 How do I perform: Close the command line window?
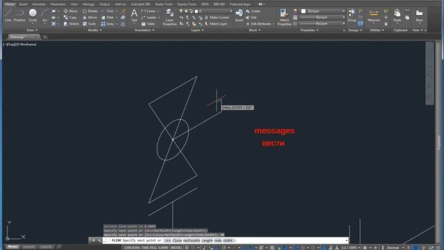pyautogui.click(x=94, y=241)
